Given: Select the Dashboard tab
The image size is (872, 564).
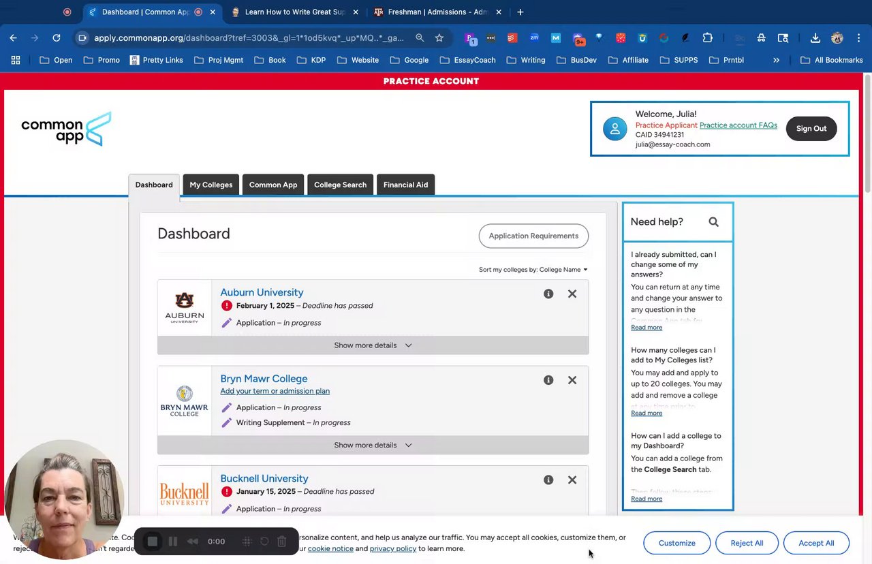Looking at the screenshot, I should (154, 185).
